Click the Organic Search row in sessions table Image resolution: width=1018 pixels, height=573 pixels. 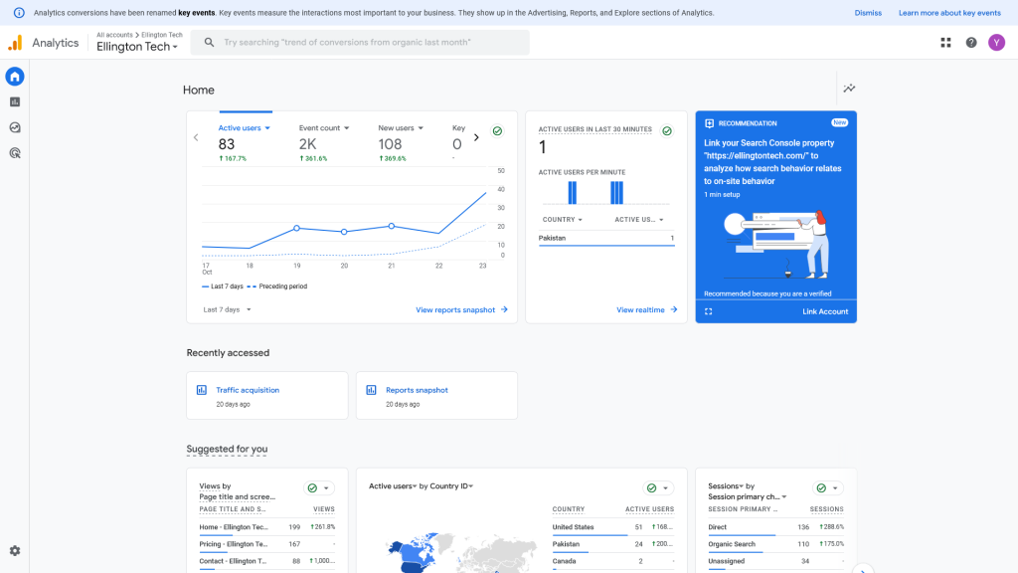(775, 544)
